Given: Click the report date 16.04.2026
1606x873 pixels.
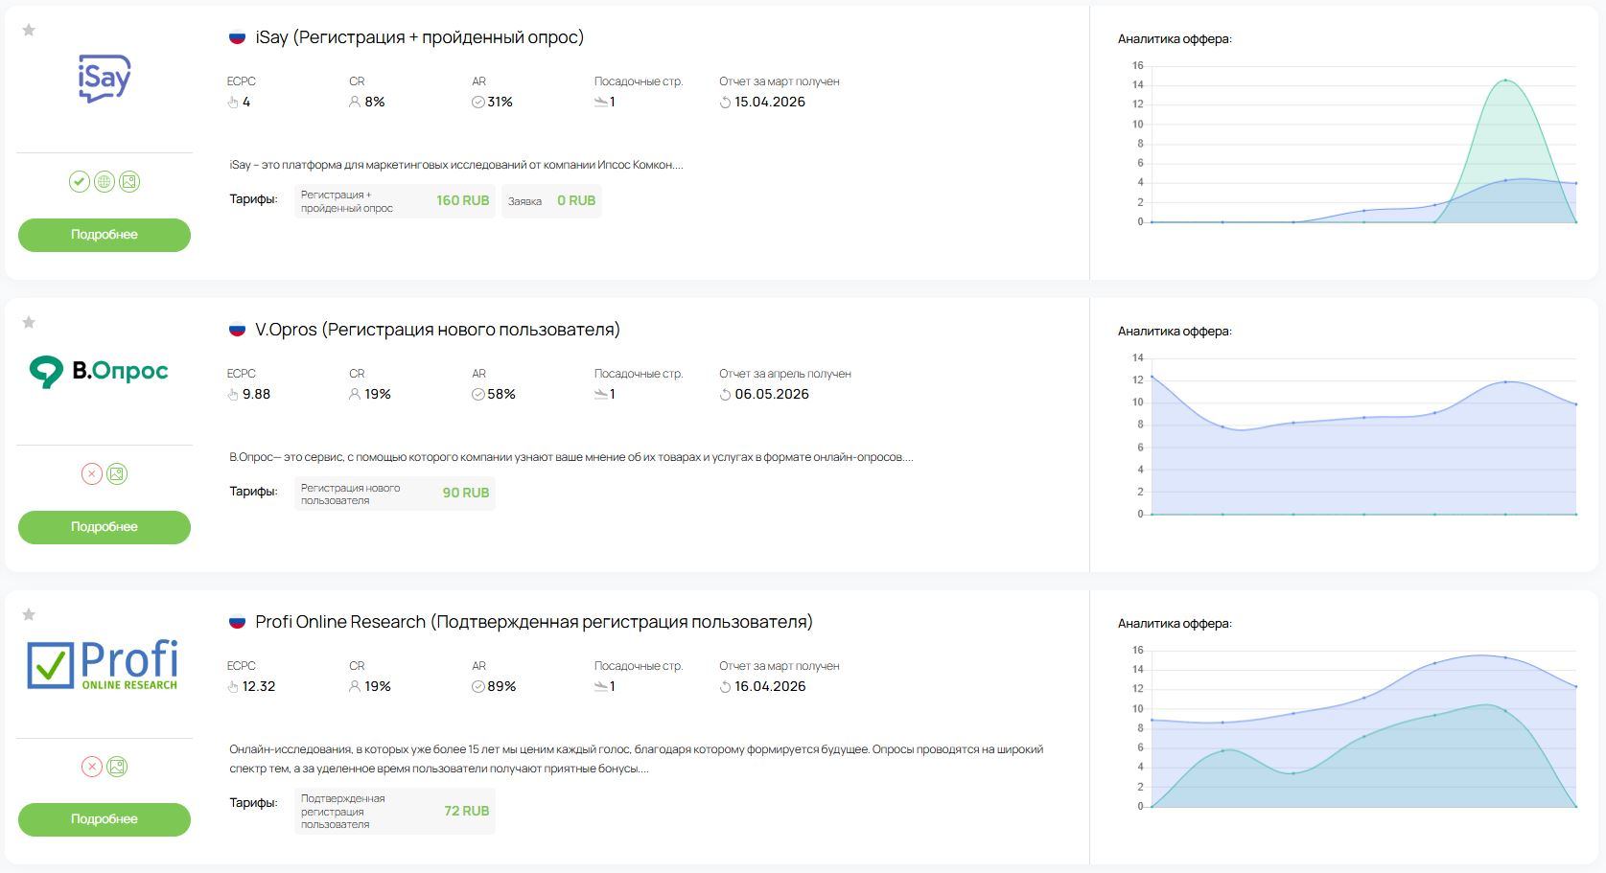Looking at the screenshot, I should pos(770,687).
